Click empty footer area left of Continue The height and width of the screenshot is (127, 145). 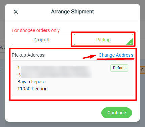(x=53, y=113)
